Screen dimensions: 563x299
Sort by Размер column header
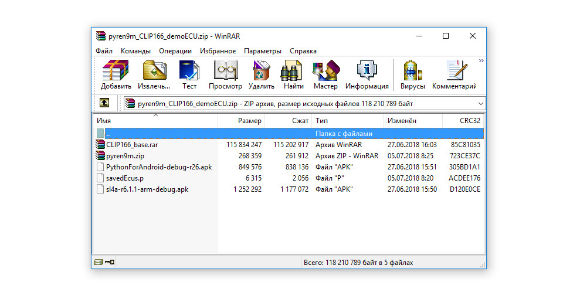(242, 121)
